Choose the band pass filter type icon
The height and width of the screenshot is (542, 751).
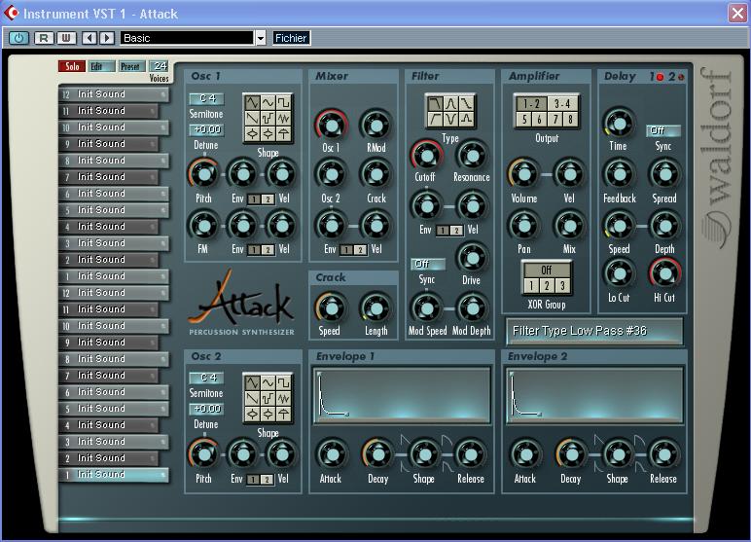click(x=450, y=103)
